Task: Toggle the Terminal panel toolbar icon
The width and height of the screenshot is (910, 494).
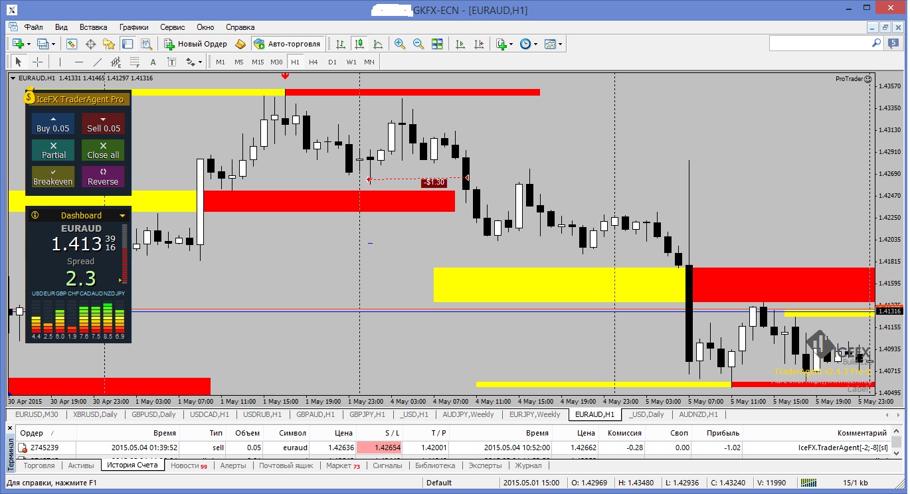Action: pyautogui.click(x=128, y=44)
